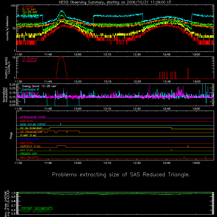Click the LO channel particle peak near 11:52
Viewport: 217px width, 217px height.
[x=61, y=57]
